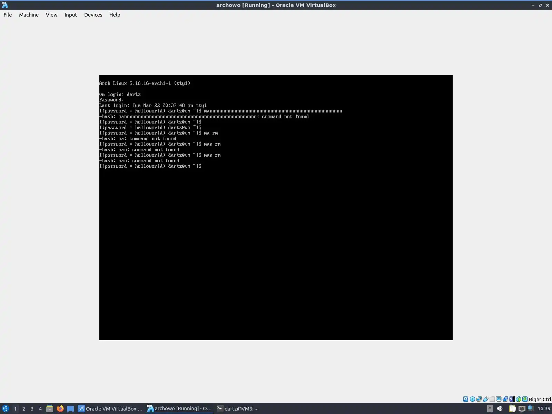This screenshot has width=552, height=414.
Task: Click the keyboard capture arrow indicator
Action: (x=525, y=399)
